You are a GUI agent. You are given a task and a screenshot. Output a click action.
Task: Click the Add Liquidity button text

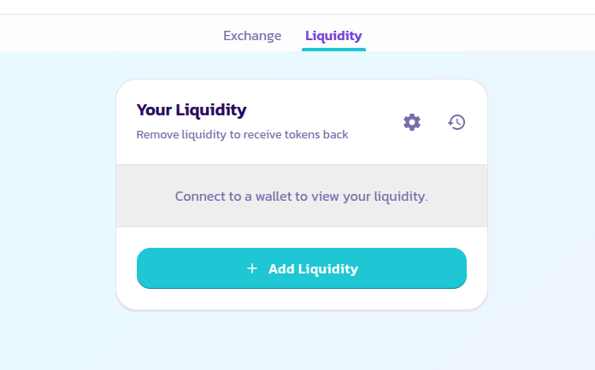313,268
